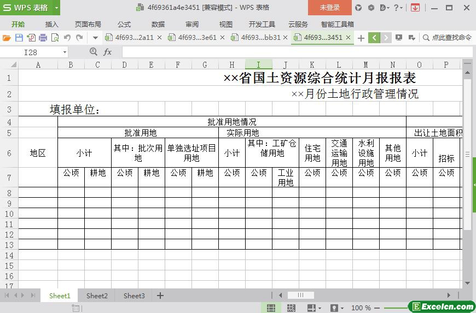Click the Redo arrow icon
The image size is (476, 313).
pos(79,38)
